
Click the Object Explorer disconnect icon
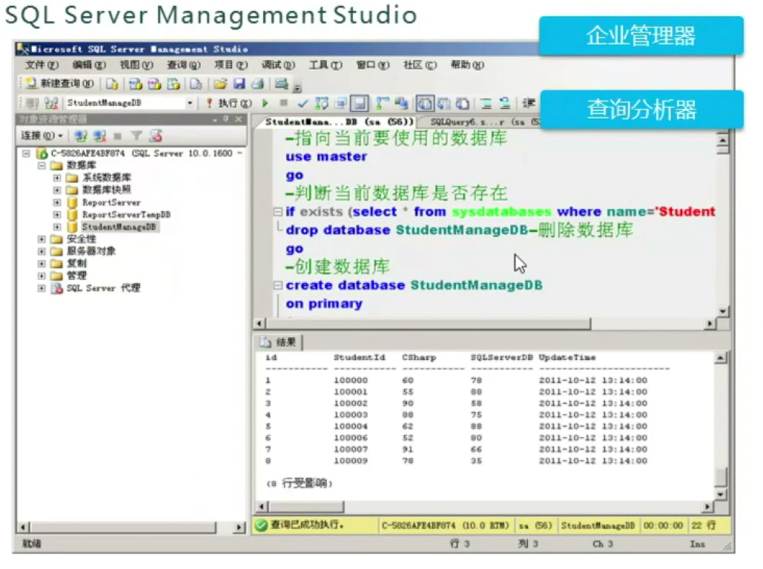[100, 136]
